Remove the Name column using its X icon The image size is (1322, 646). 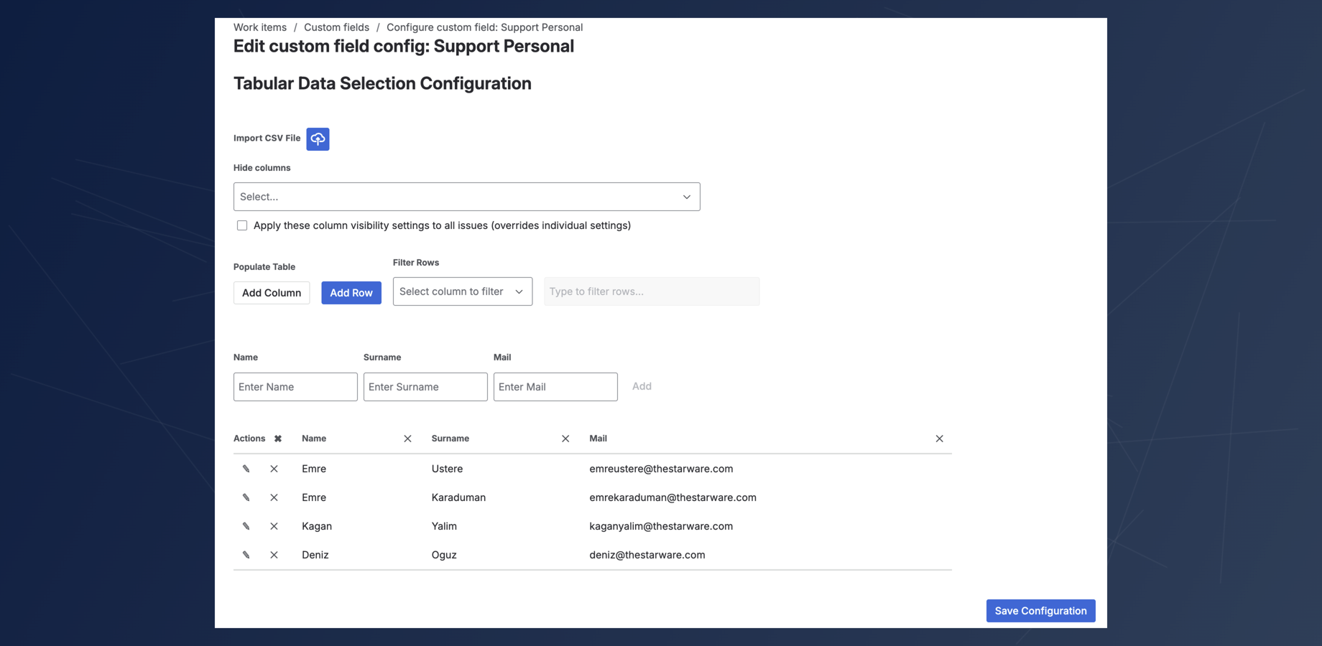coord(407,438)
